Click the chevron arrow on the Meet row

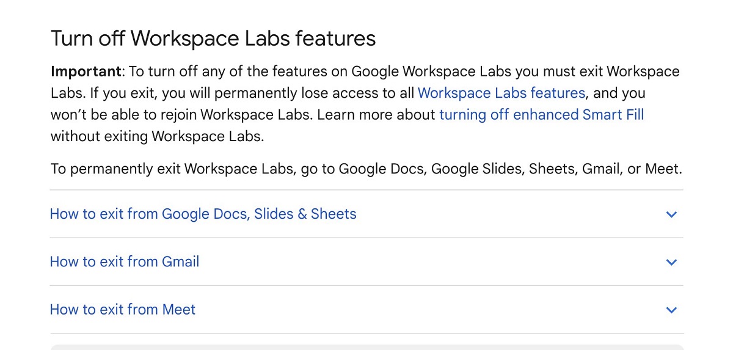(x=671, y=310)
